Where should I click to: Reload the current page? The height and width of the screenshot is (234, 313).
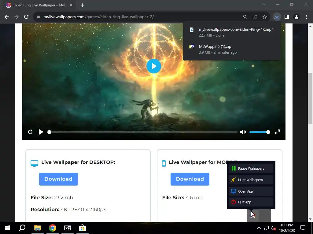(x=26, y=17)
